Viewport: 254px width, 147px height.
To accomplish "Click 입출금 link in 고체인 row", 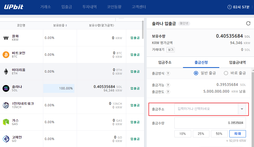I will coord(135,139).
